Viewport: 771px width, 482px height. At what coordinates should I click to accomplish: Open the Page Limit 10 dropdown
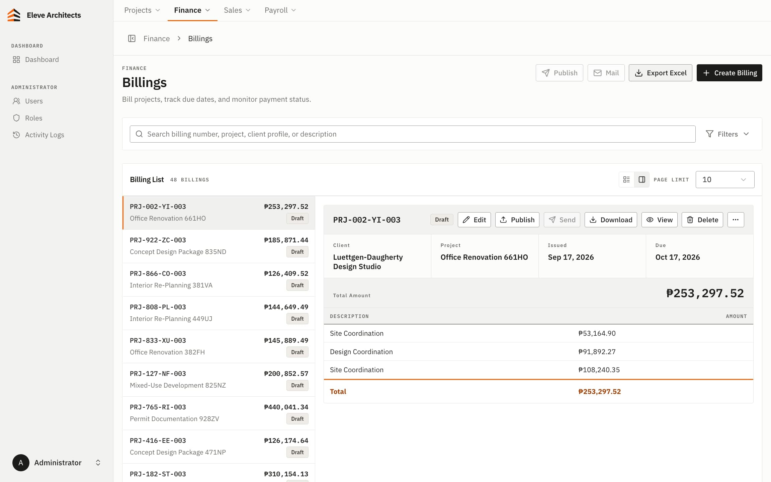(725, 180)
